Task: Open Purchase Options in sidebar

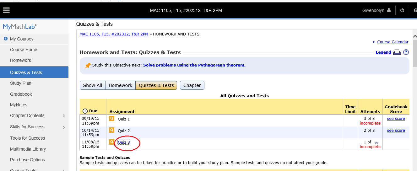Action: pos(28,160)
